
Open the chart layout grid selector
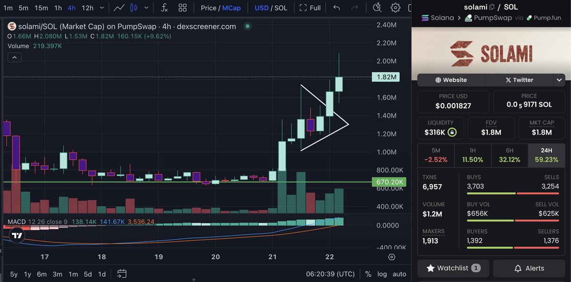pyautogui.click(x=183, y=8)
